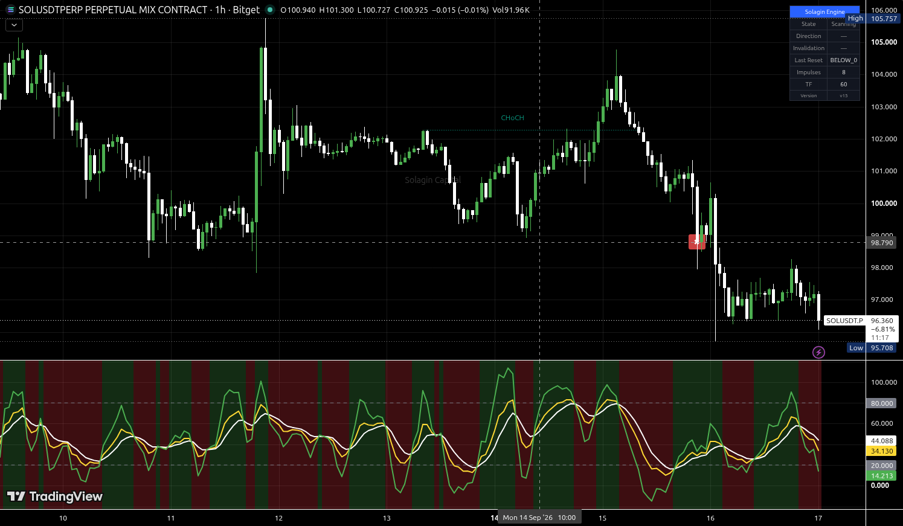This screenshot has width=903, height=526.
Task: Click date 15 on the time axis
Action: point(602,518)
